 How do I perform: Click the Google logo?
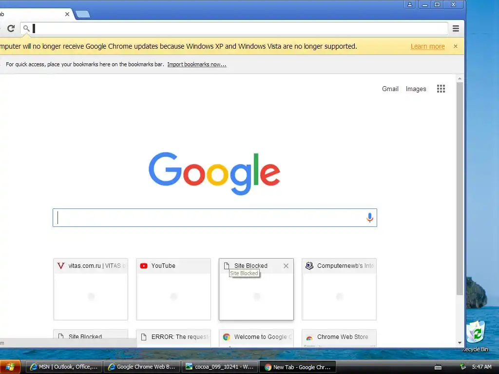tap(214, 173)
